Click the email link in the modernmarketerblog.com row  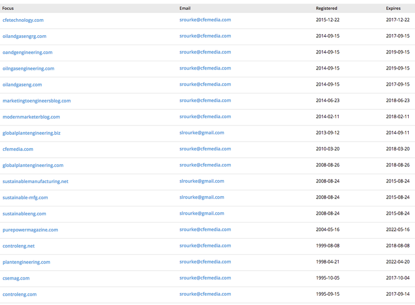[x=205, y=117]
